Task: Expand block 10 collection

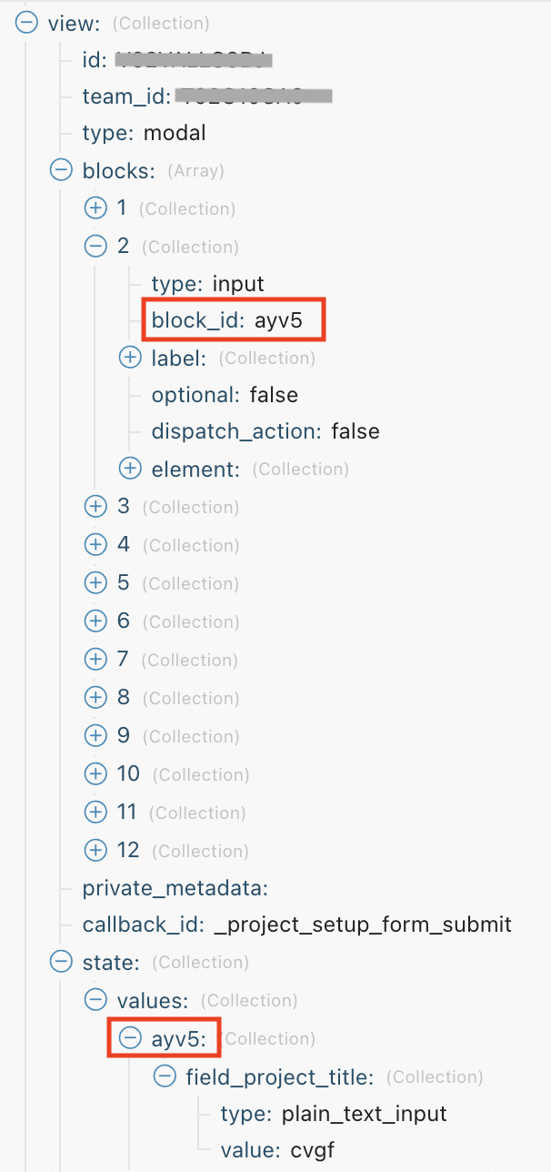Action: [95, 773]
